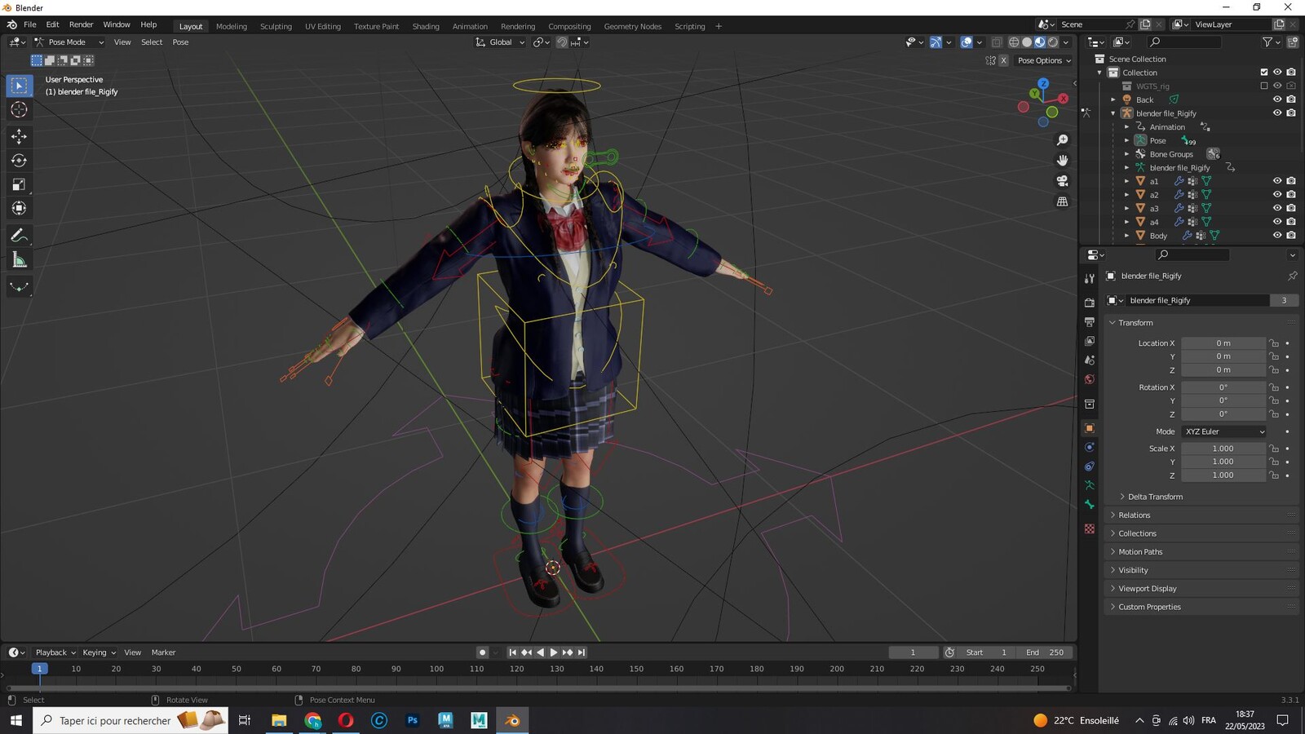Screen dimensions: 1305x734
Task: Open the Armature data properties tab
Action: point(1089,485)
